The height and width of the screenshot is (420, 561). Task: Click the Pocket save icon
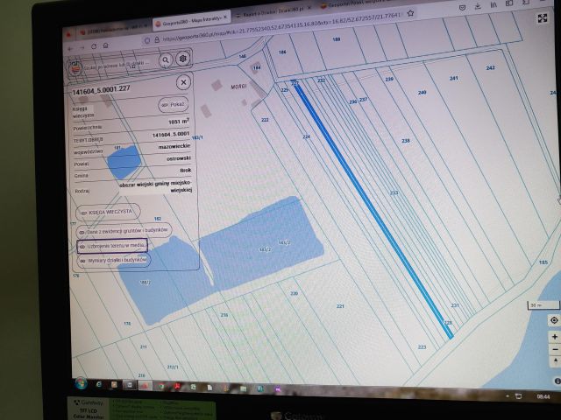tap(462, 8)
